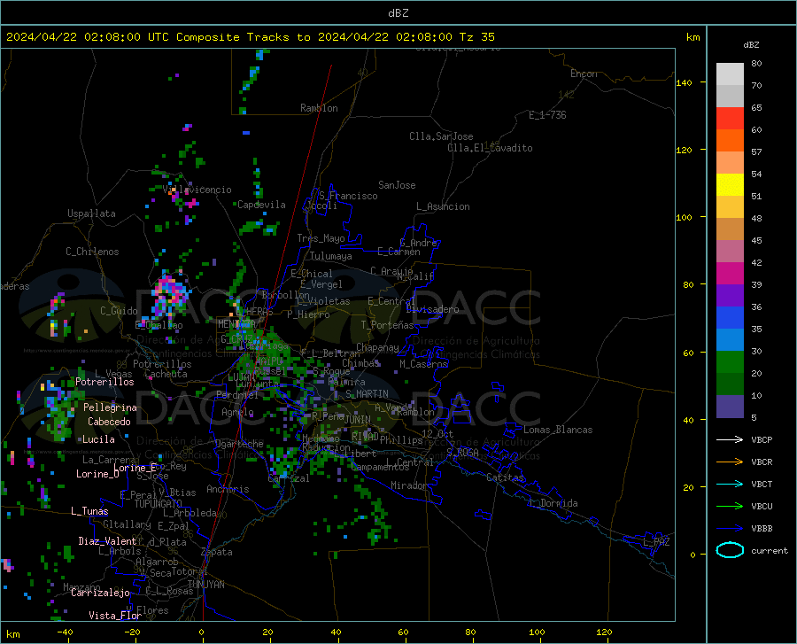
Task: Click the L_Asuncion place label
Action: pyautogui.click(x=443, y=206)
